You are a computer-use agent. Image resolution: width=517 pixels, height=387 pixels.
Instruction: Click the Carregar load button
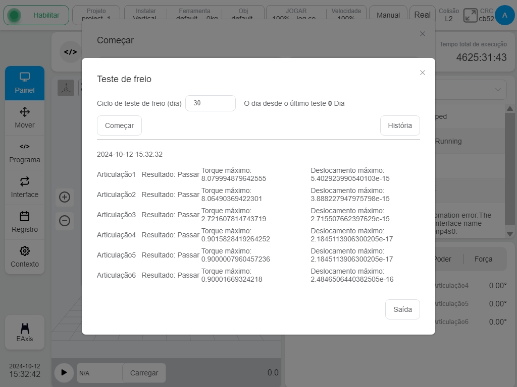point(144,373)
